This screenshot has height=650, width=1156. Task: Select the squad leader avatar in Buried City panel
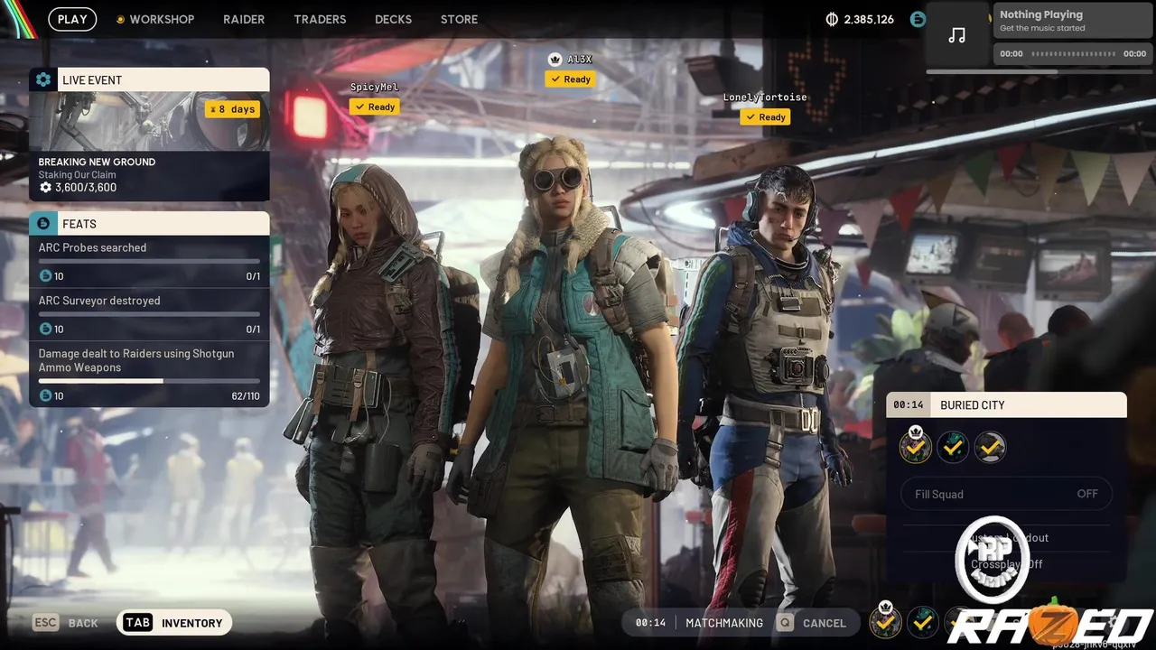coord(916,446)
